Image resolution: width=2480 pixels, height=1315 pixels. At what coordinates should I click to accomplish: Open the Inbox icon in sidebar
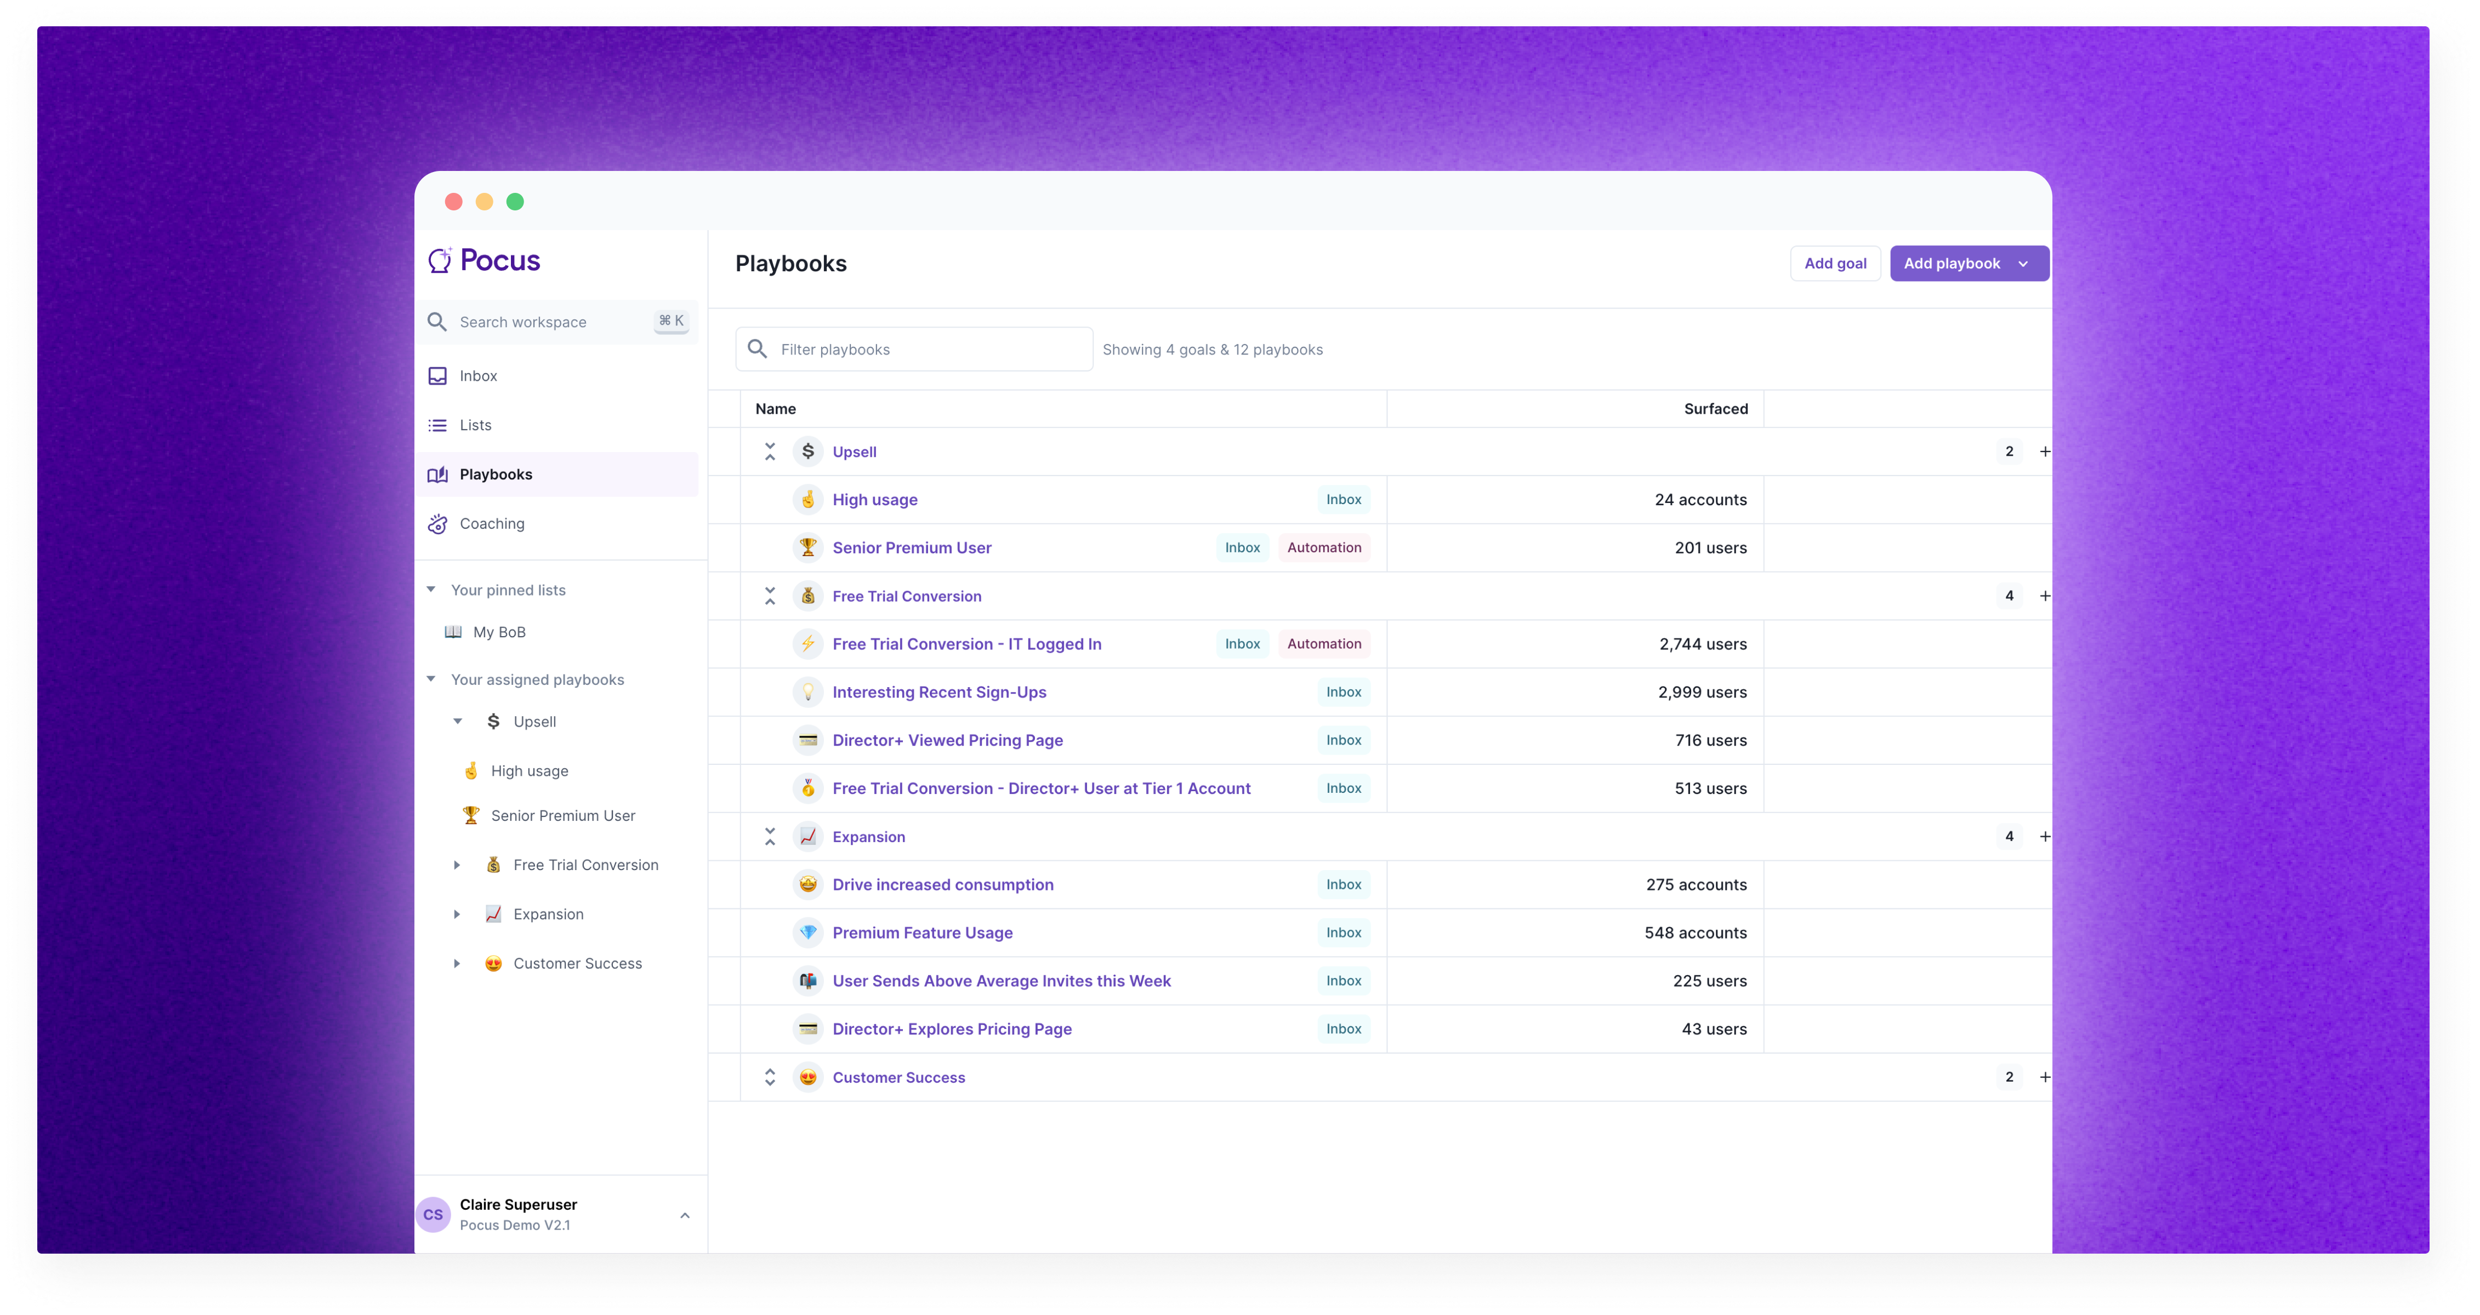click(437, 376)
